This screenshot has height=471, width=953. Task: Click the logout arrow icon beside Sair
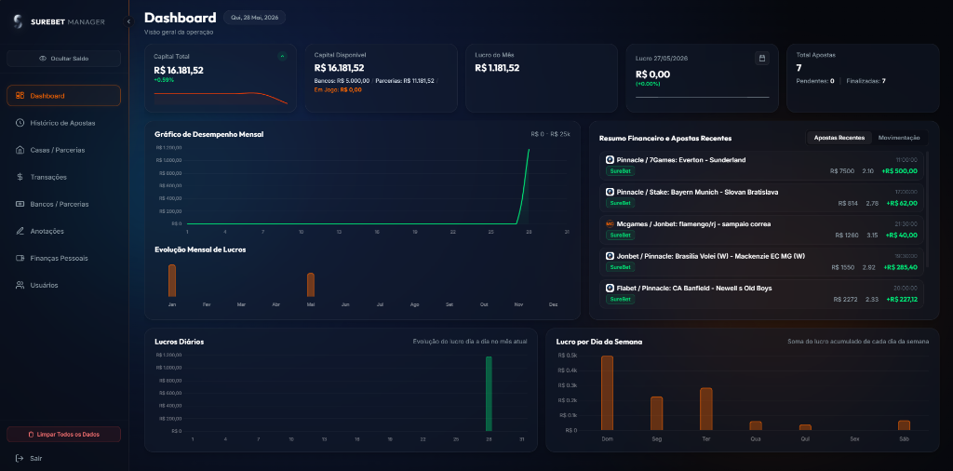[20, 458]
